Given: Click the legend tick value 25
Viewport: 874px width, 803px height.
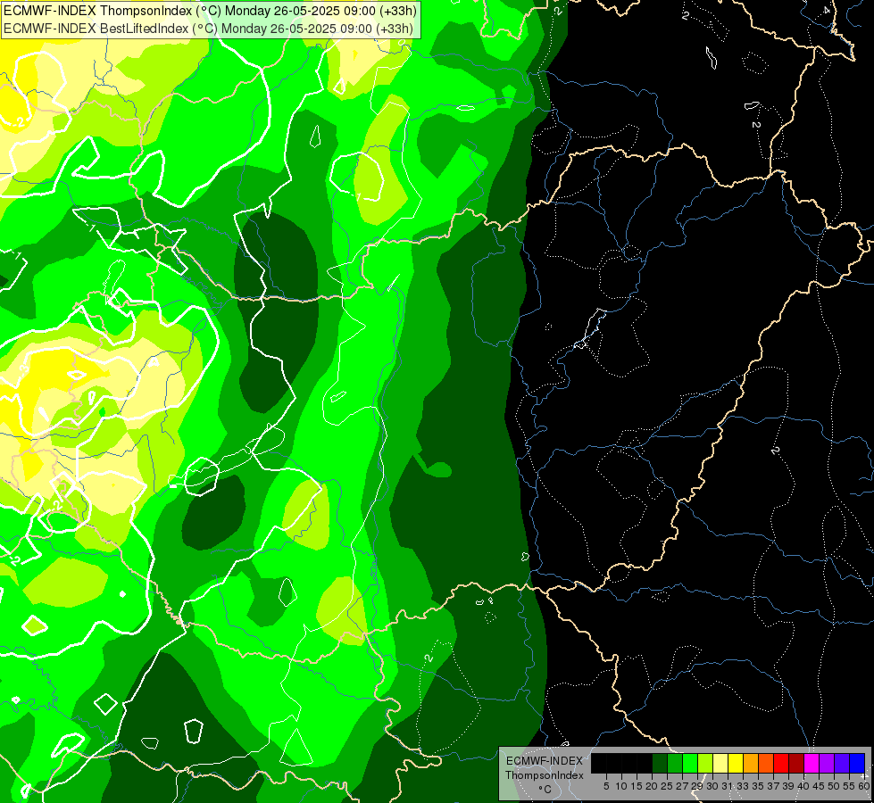Looking at the screenshot, I should point(667,786).
